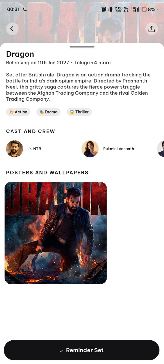Image resolution: width=164 pixels, height=364 pixels.
Task: Tap the movie synopsis paragraph
Action: (78, 87)
